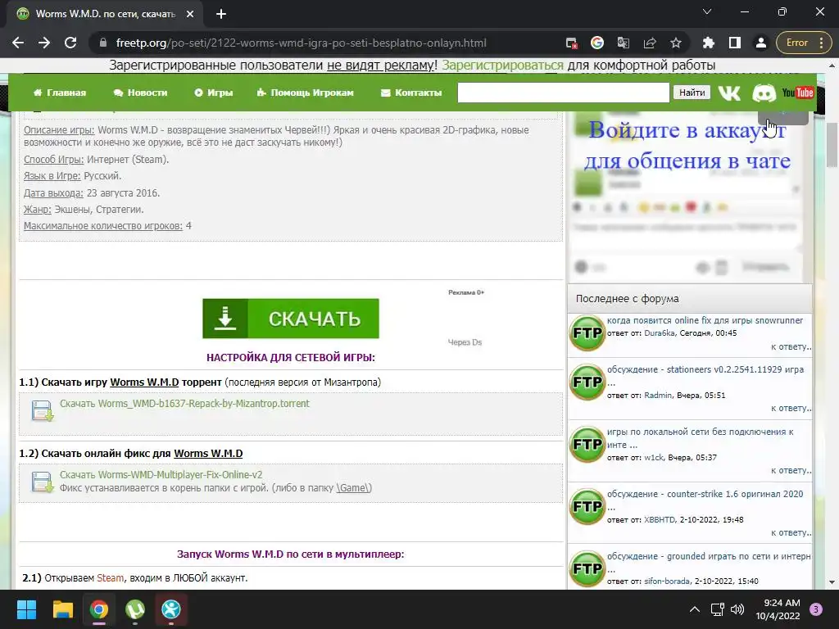Open the Discord icon

tap(764, 93)
